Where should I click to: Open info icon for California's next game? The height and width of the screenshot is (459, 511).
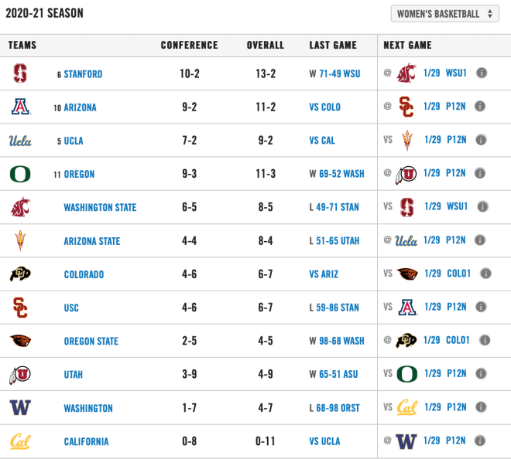(480, 440)
